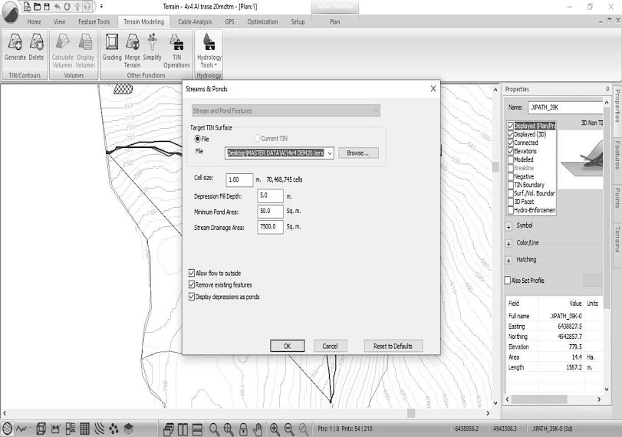Click the Browse... button
622x437 pixels.
[x=358, y=153]
